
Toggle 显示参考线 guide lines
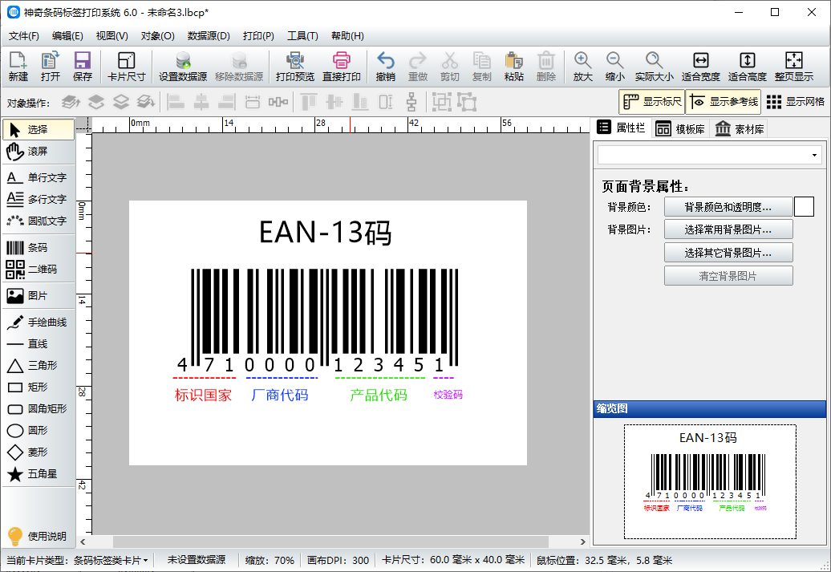(724, 102)
